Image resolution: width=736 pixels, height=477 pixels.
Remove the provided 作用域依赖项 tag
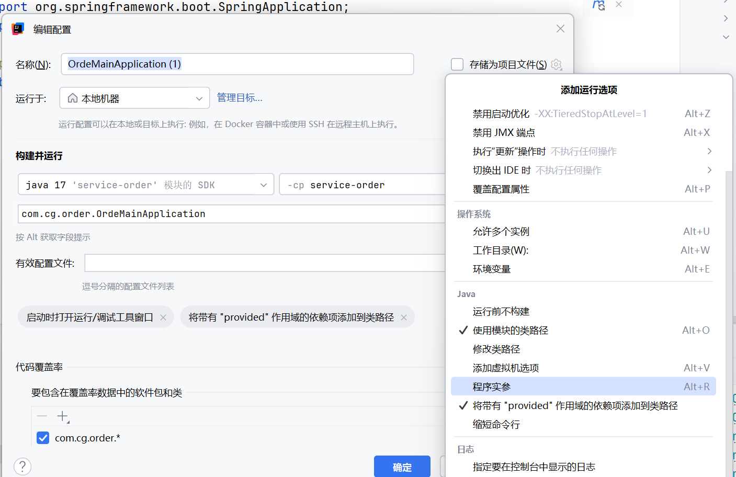[x=403, y=317]
